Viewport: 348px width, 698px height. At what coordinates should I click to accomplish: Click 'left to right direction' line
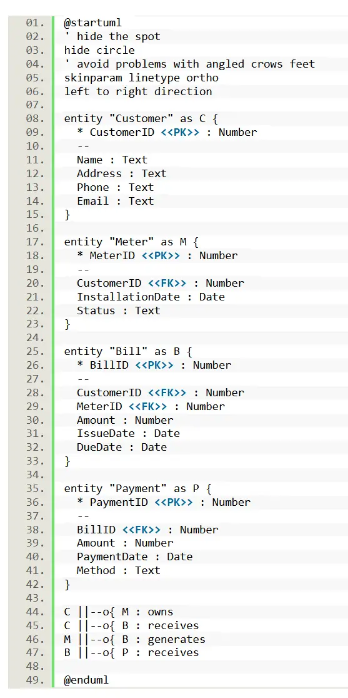point(138,91)
